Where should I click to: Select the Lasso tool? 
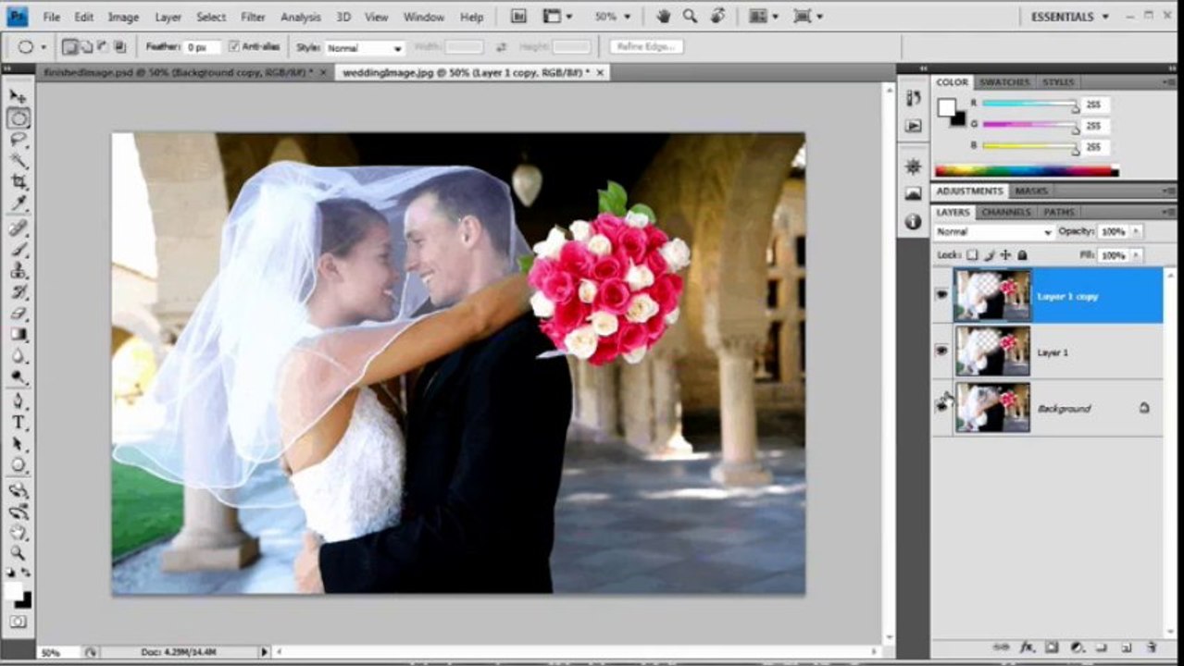19,140
